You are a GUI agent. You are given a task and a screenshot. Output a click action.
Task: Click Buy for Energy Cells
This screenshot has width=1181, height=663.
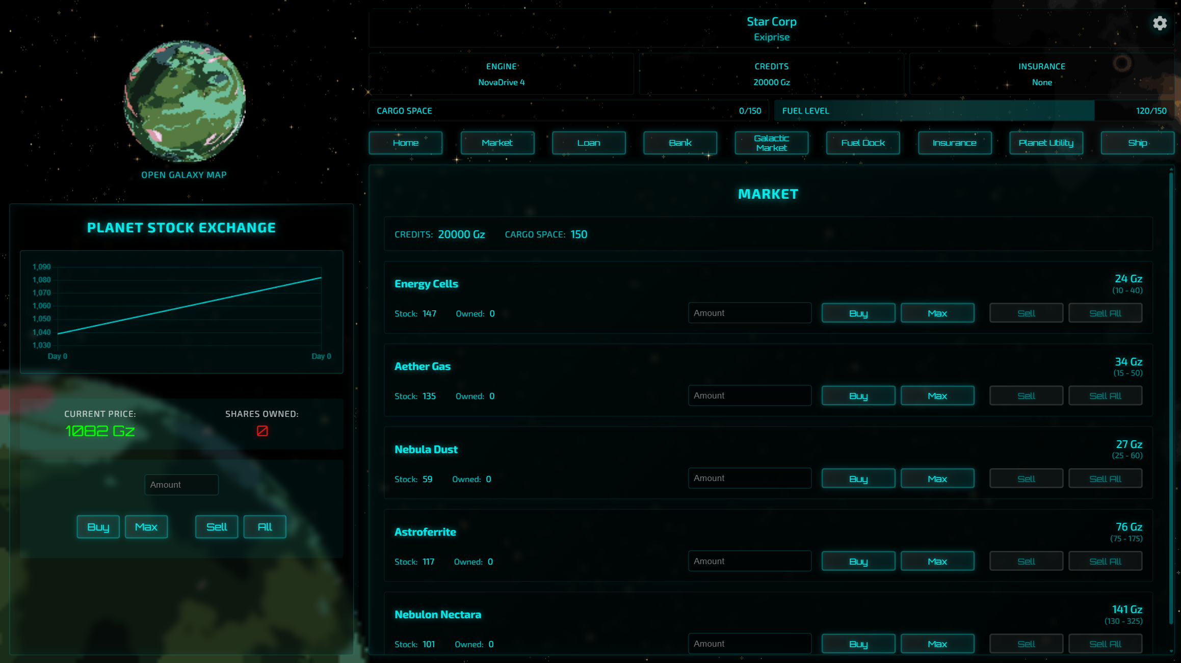[x=858, y=313]
